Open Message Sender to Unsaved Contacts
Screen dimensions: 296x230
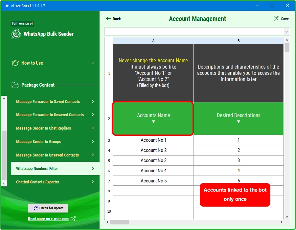[x=47, y=155]
